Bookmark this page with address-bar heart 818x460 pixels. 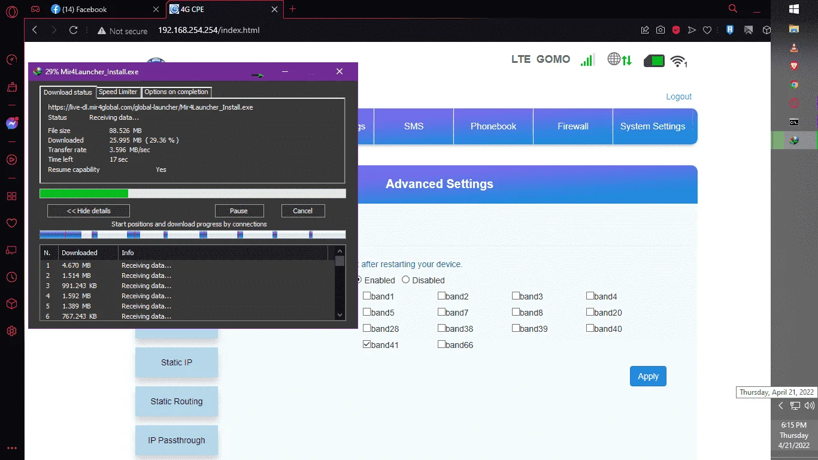[707, 30]
